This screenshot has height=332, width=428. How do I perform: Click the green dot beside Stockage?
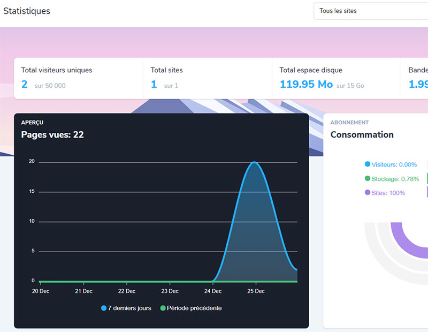click(368, 179)
